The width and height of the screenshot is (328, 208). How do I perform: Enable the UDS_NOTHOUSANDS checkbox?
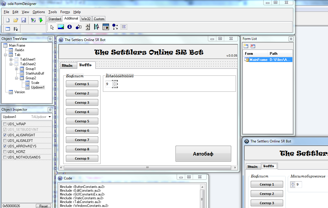[x=5, y=157]
